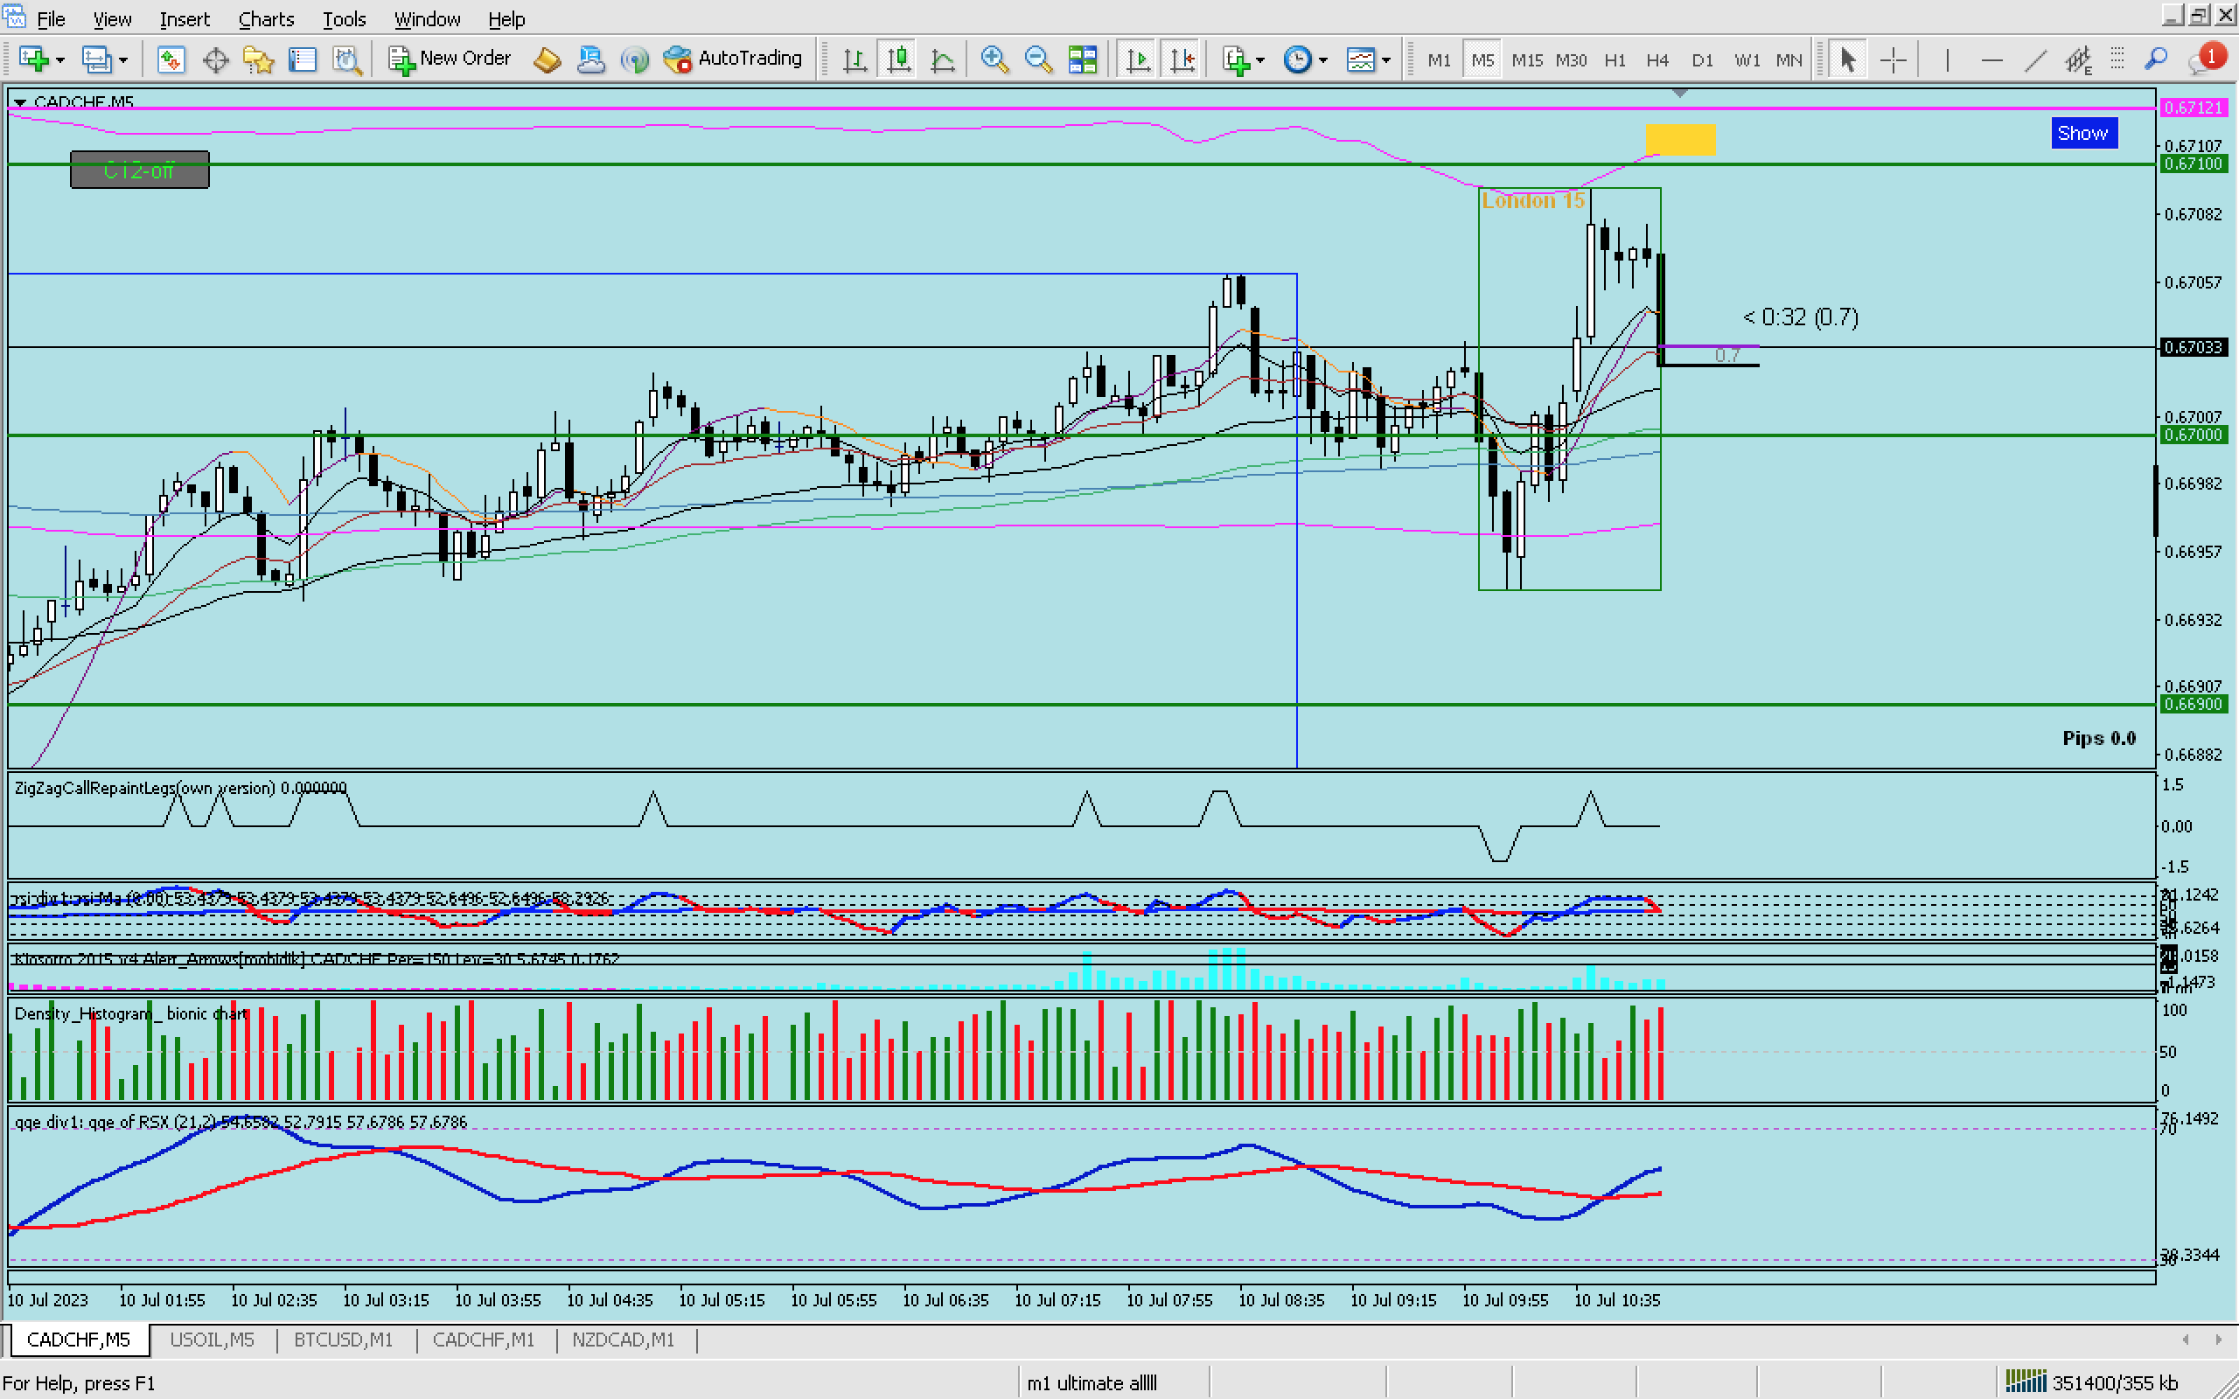The image size is (2239, 1399).
Task: Click the yellow rectangle on chart
Action: tap(1680, 139)
